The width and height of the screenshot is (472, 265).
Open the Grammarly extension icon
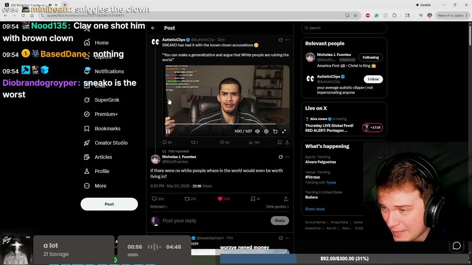376,15
